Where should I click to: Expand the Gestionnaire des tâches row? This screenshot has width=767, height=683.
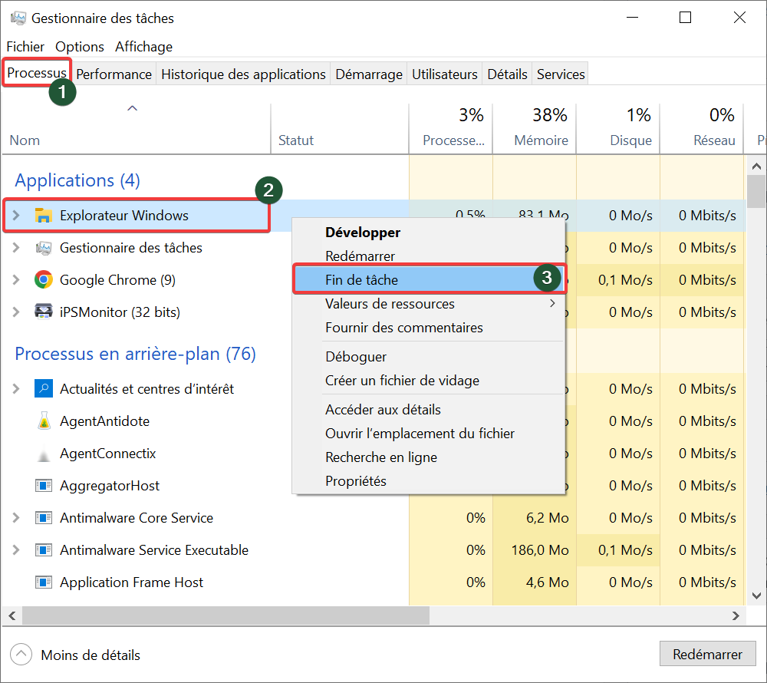click(15, 248)
